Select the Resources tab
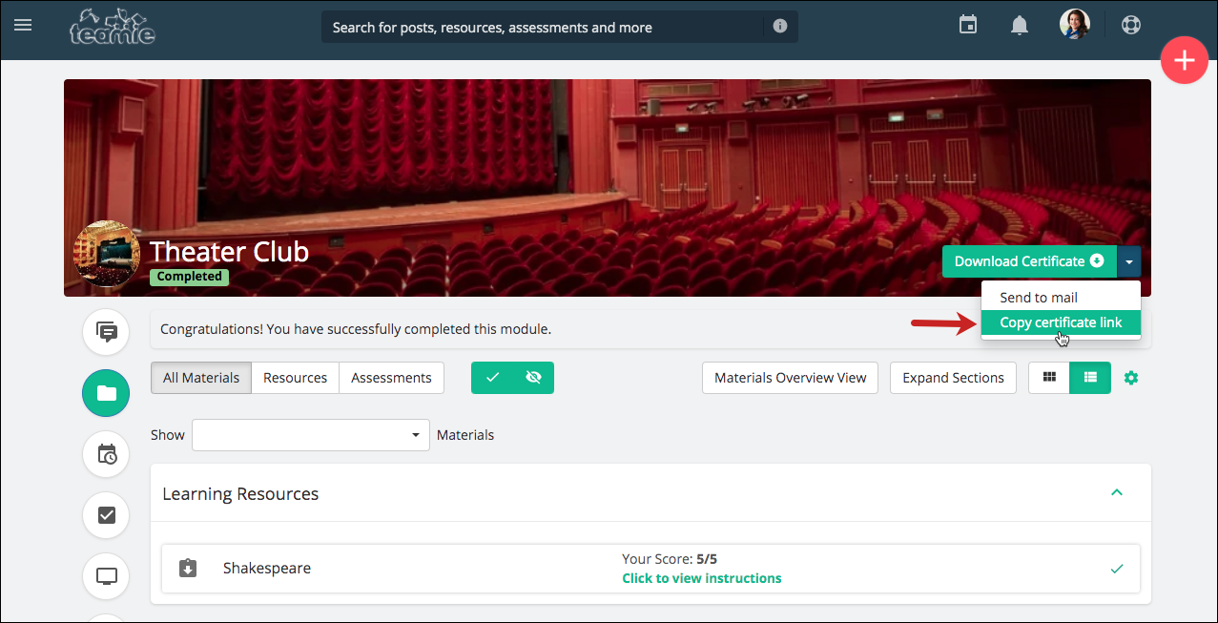The height and width of the screenshot is (623, 1218). click(296, 378)
